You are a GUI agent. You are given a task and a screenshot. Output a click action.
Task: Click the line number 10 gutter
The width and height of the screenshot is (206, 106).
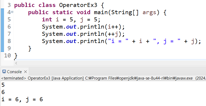click(x=7, y=56)
